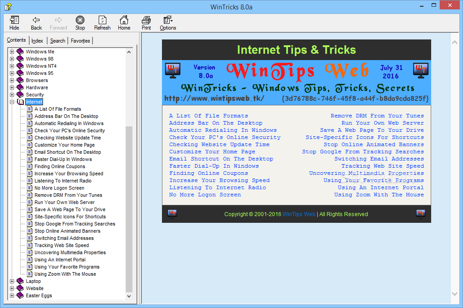Expand the Windows Me tree node
463x308 pixels.
(x=12, y=52)
